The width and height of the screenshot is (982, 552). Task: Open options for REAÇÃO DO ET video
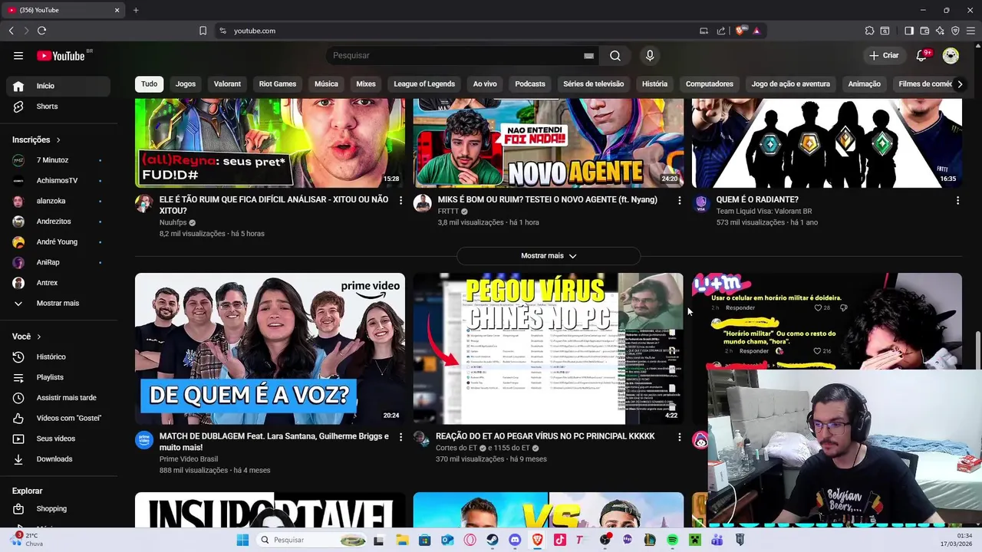click(x=679, y=437)
